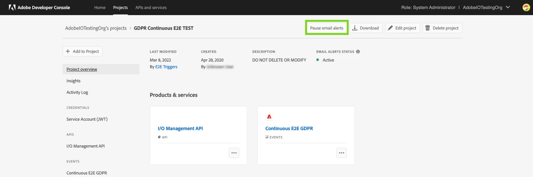Go to the Home tab

click(x=100, y=7)
